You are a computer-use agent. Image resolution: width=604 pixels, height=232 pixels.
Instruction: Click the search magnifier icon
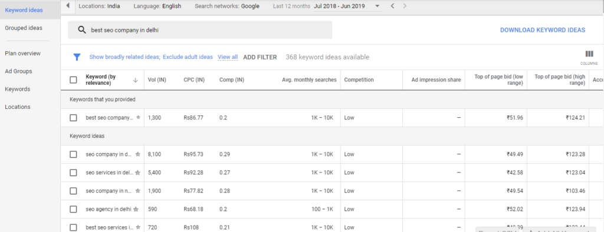tap(81, 30)
